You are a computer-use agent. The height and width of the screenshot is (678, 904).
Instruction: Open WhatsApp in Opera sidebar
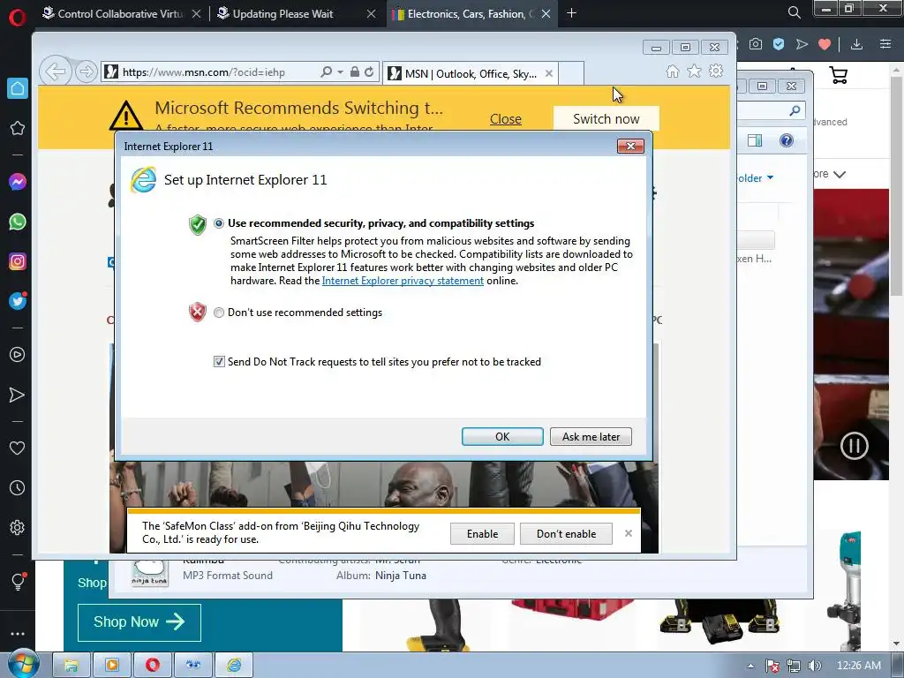tap(18, 222)
